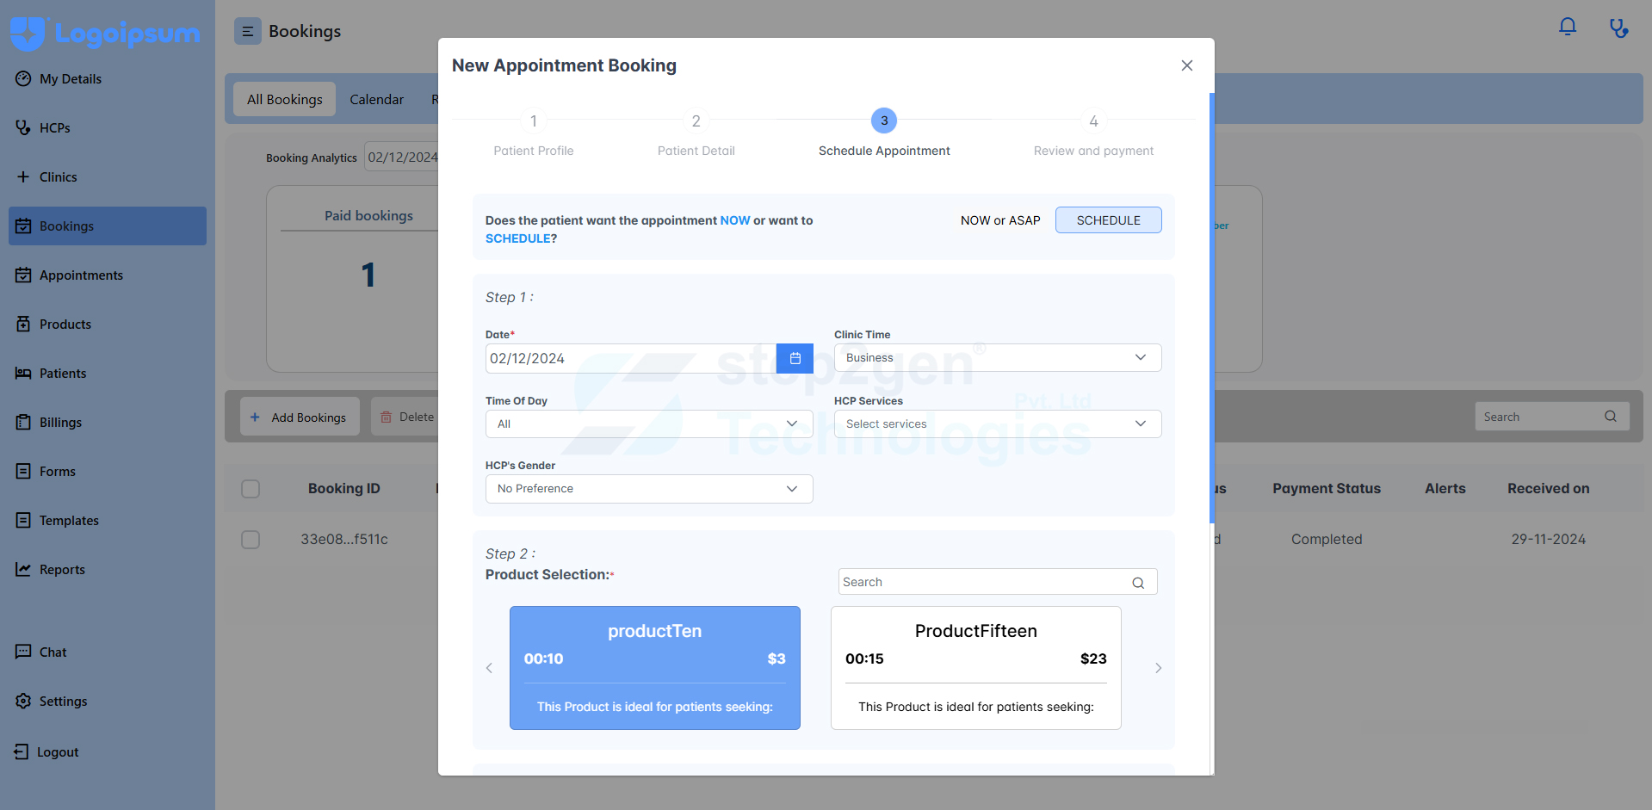This screenshot has width=1652, height=810.
Task: Click booking ID 33e08...f511c
Action: [344, 539]
